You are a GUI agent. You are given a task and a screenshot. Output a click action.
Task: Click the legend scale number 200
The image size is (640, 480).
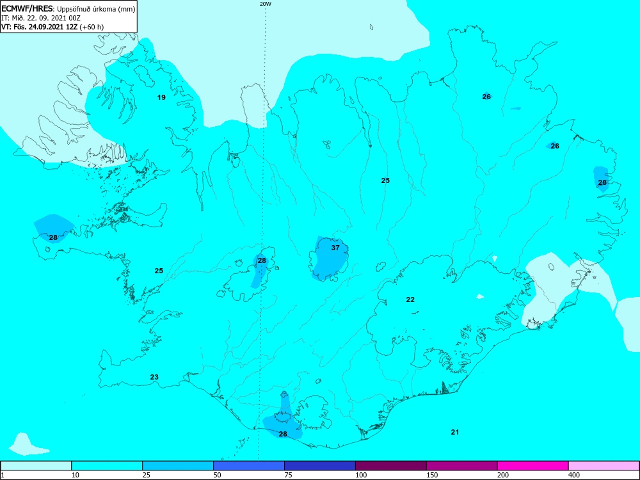[503, 475]
